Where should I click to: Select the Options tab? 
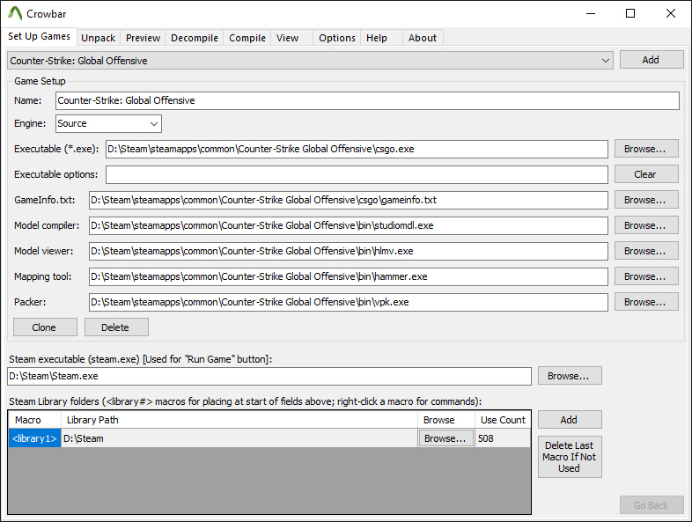(336, 38)
